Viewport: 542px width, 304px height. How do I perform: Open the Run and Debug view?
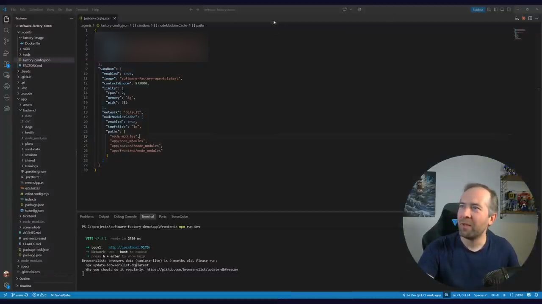(x=6, y=53)
